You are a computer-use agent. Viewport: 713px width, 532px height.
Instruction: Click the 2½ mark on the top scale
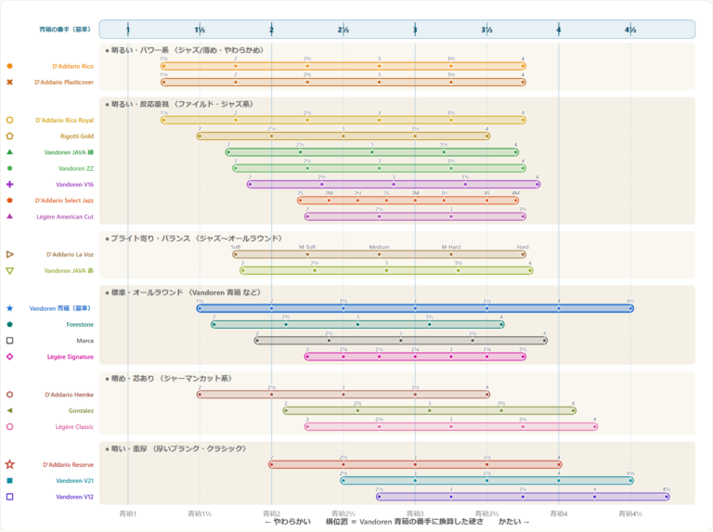pyautogui.click(x=344, y=30)
